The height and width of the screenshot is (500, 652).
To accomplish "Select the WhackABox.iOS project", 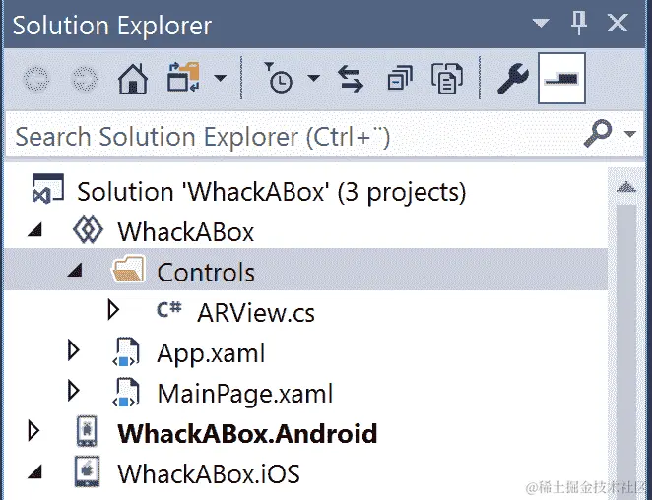I will (x=209, y=474).
